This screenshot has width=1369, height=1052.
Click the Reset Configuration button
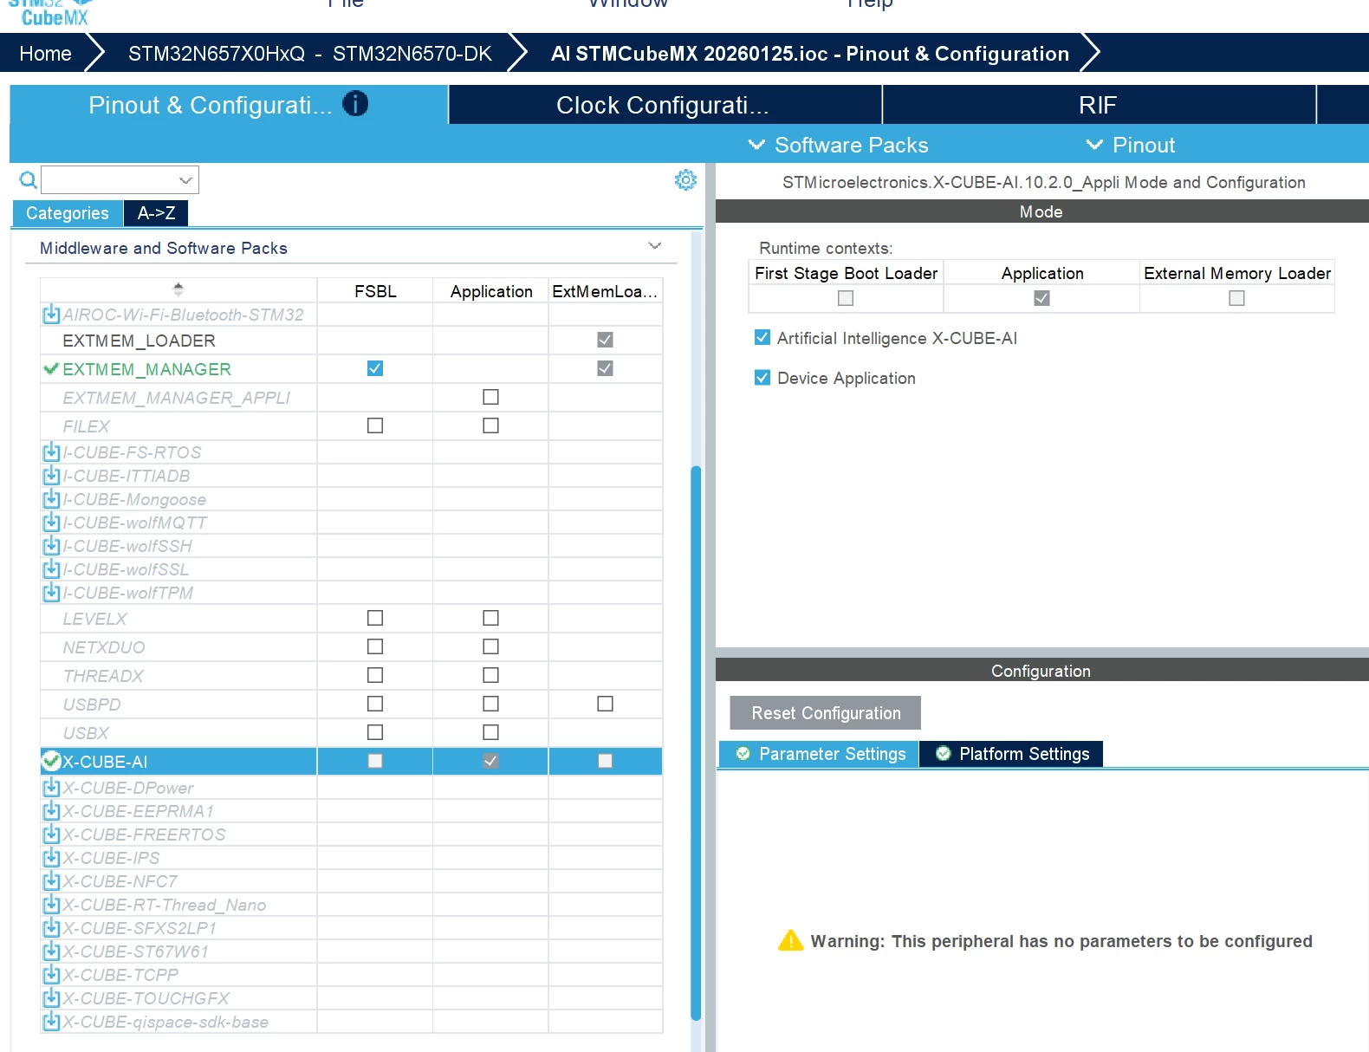click(825, 713)
